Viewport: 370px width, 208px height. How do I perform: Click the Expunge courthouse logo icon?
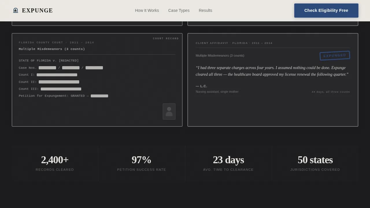[x=16, y=10]
